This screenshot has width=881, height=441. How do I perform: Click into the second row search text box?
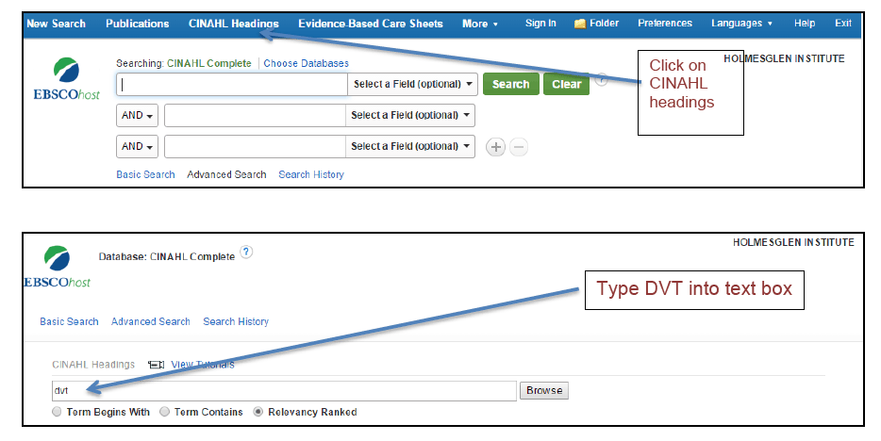255,115
